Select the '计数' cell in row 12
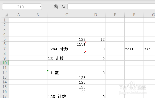 click(x=67, y=73)
